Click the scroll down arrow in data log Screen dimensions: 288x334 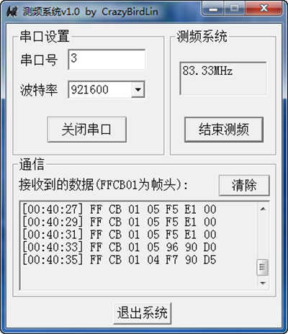click(263, 283)
